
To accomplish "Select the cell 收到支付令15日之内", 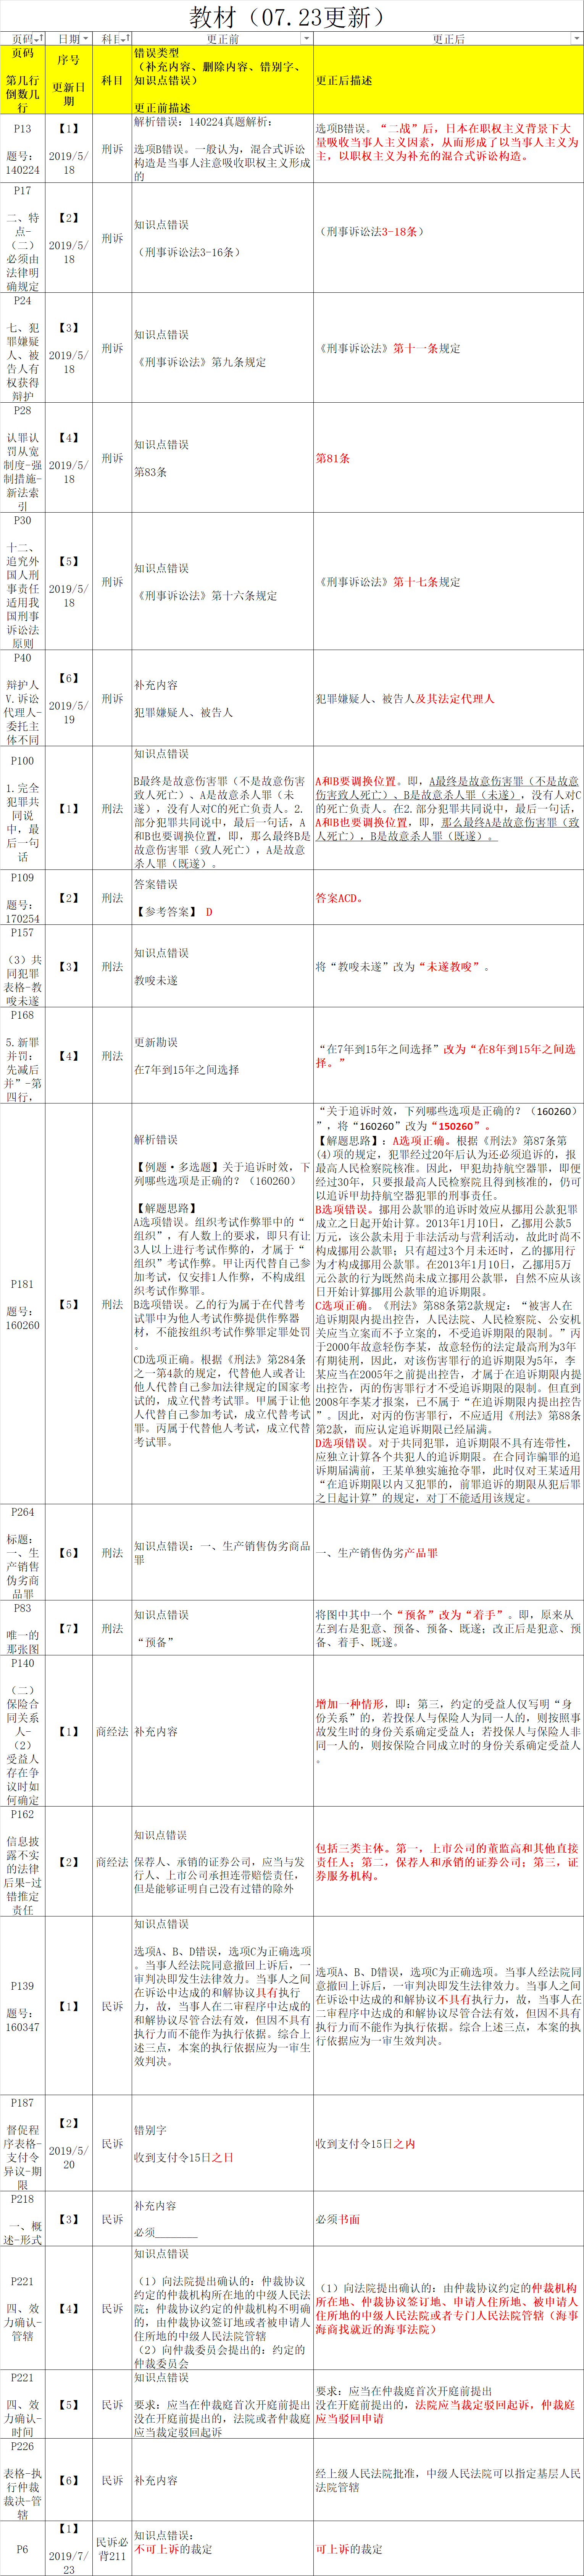I will click(x=449, y=2143).
